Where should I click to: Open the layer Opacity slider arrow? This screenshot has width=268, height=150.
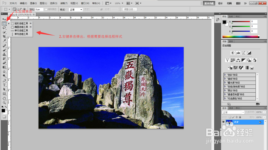pyautogui.click(x=265, y=112)
